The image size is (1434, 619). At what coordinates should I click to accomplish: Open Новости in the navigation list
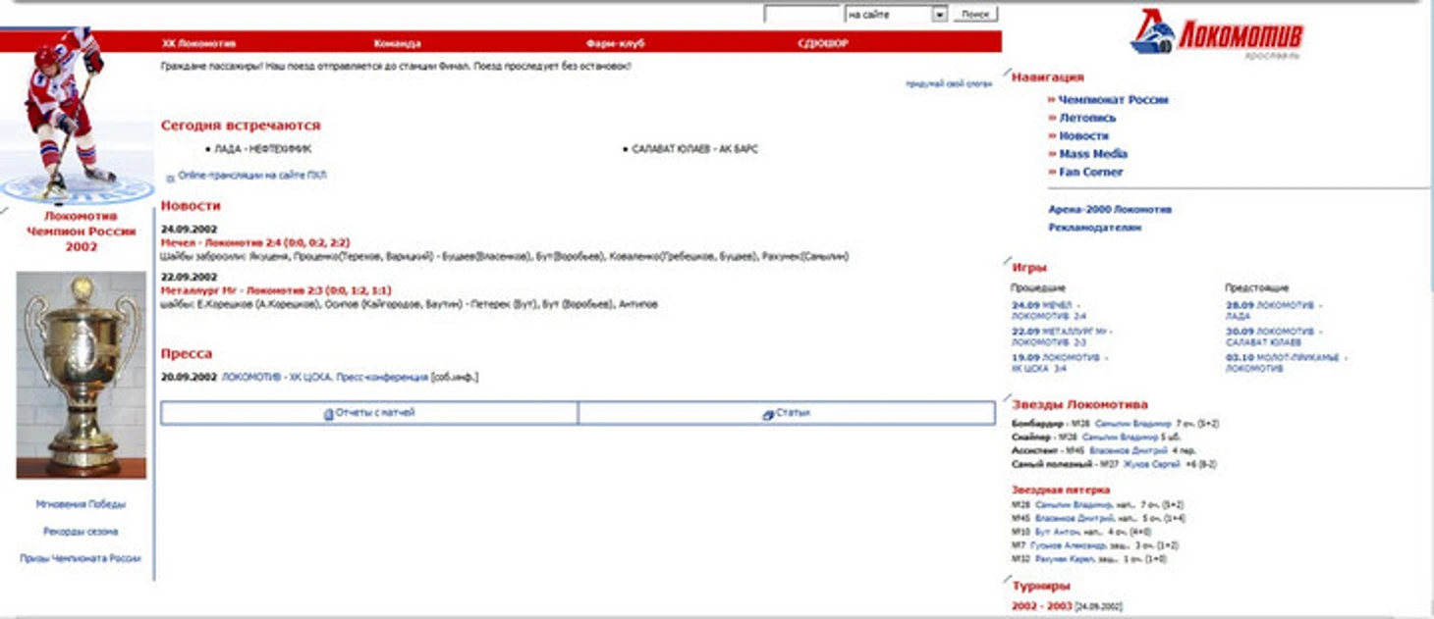[1083, 135]
